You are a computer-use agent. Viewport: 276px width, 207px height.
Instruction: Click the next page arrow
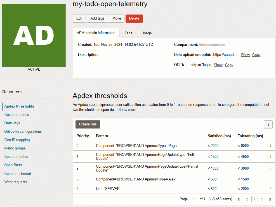click(261, 199)
